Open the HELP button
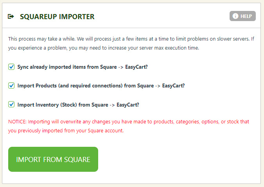Viewport: 264px width, 187px height. pos(242,16)
